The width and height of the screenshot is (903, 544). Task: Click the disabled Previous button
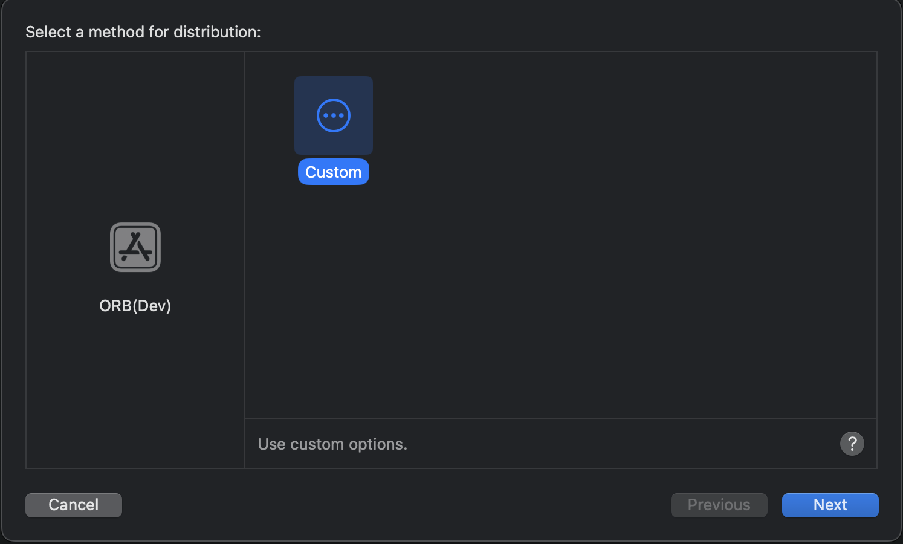719,505
